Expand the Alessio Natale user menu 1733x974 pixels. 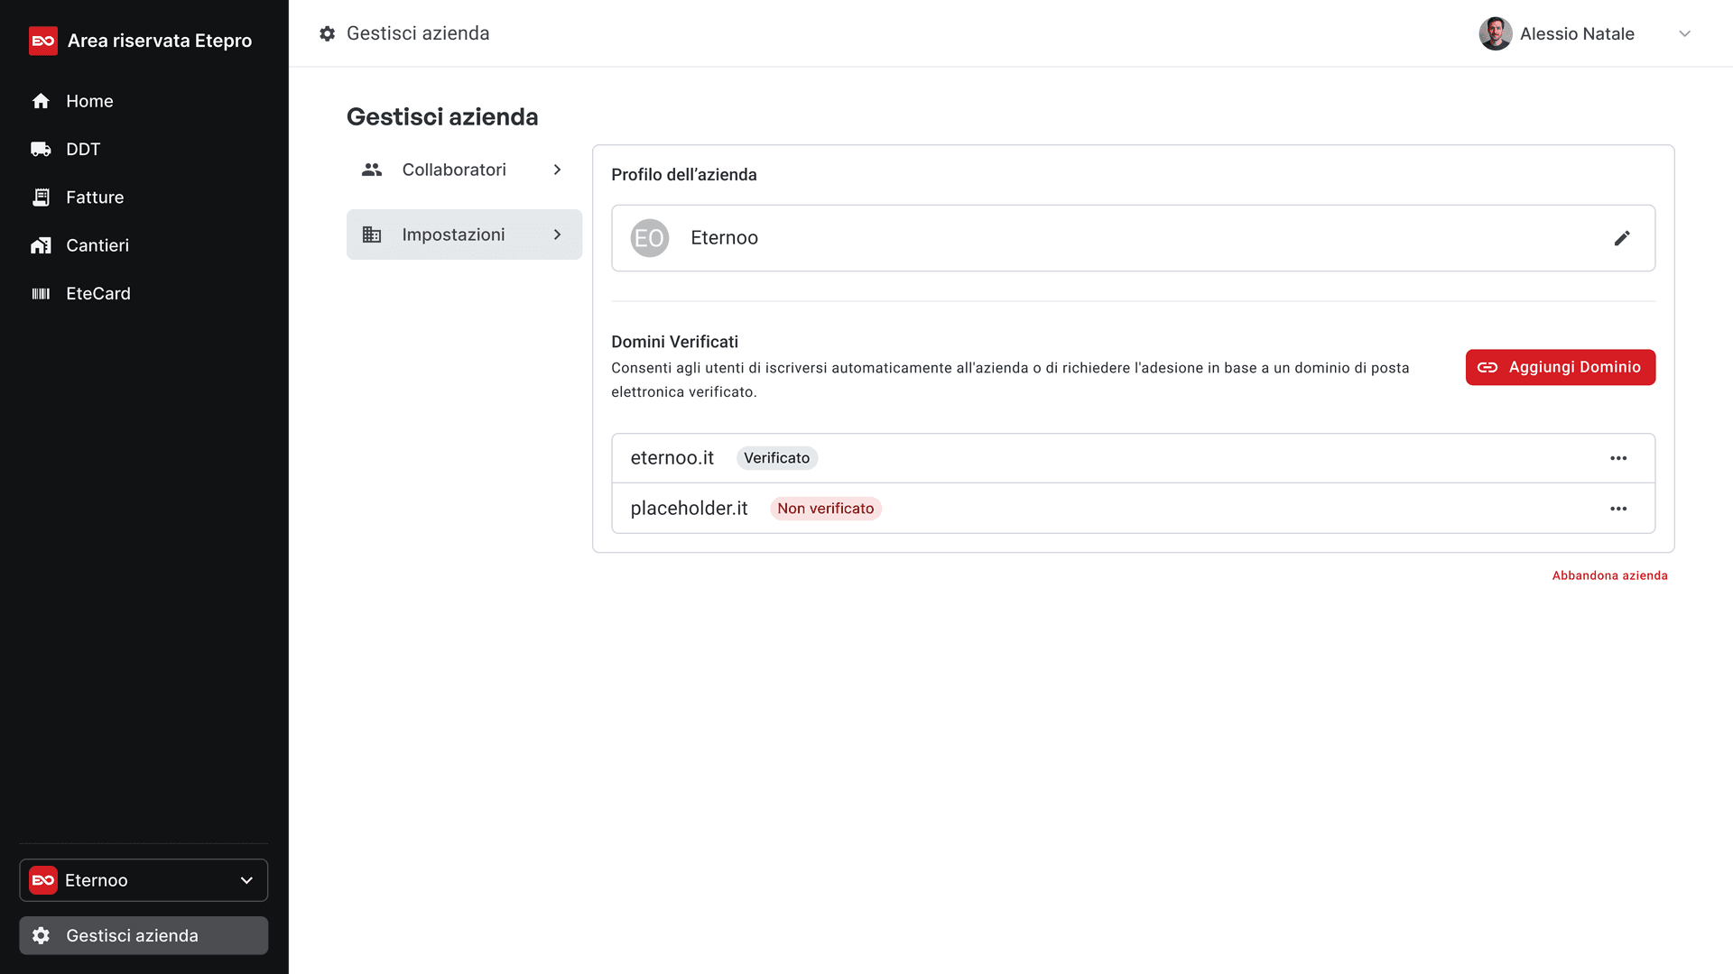tap(1684, 34)
